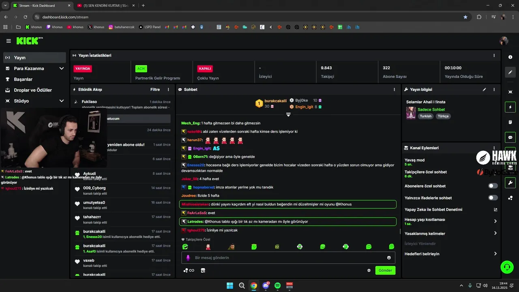The height and width of the screenshot is (292, 519).
Task: Edit stream info with pencil icon in Yayın bilgisi
Action: pos(485,90)
